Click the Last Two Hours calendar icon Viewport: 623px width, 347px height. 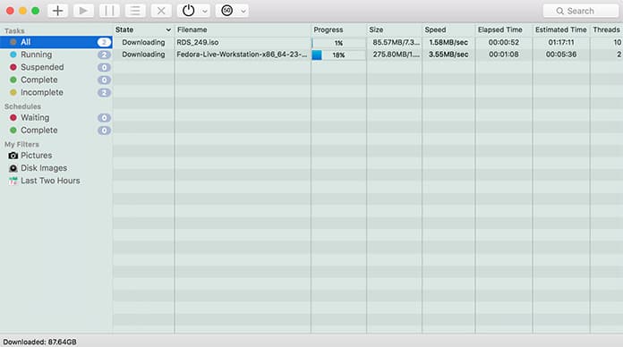13,181
